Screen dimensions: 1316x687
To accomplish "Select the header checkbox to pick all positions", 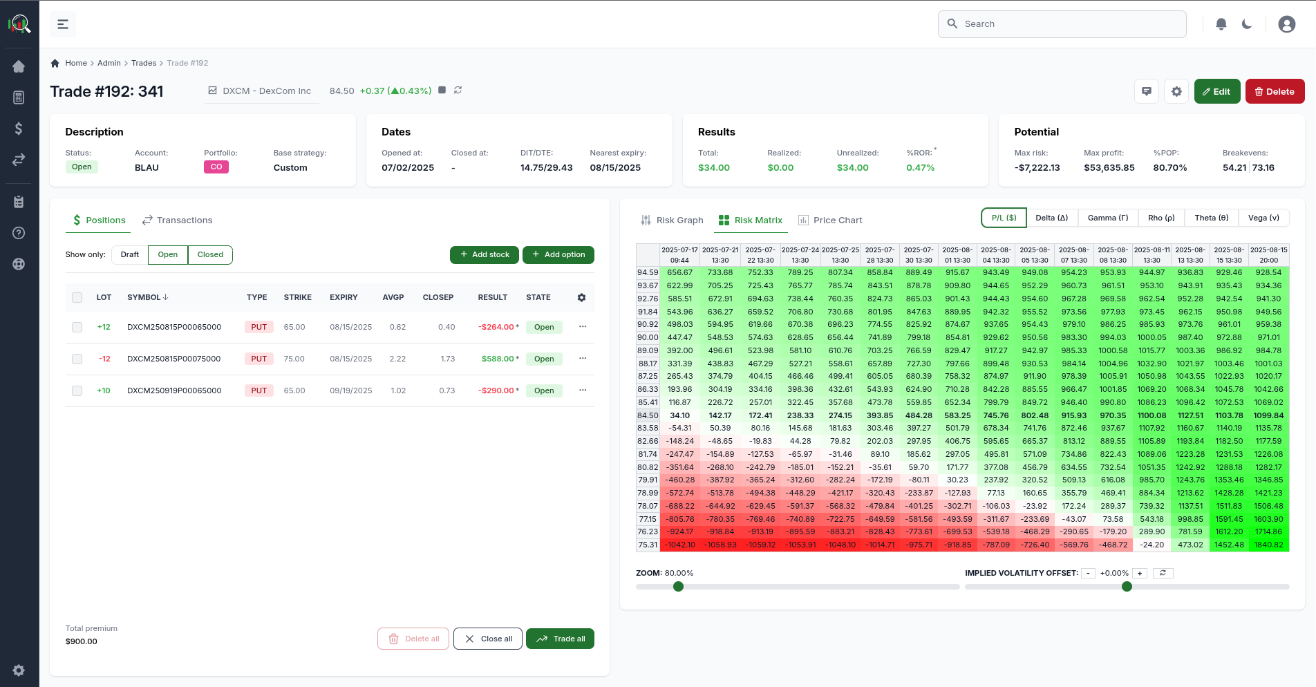I will pos(77,297).
